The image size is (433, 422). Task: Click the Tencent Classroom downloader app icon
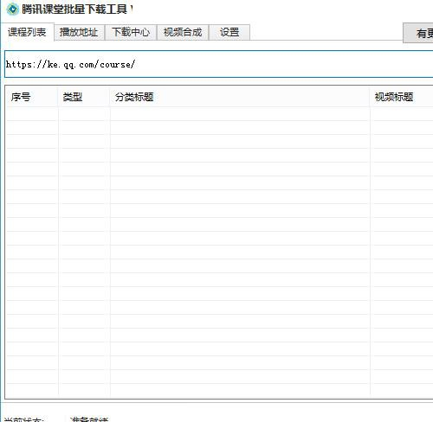(12, 10)
